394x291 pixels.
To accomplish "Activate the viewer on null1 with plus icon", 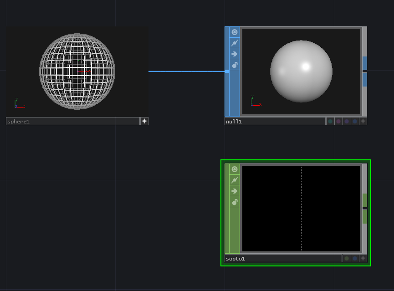I will tap(363, 121).
